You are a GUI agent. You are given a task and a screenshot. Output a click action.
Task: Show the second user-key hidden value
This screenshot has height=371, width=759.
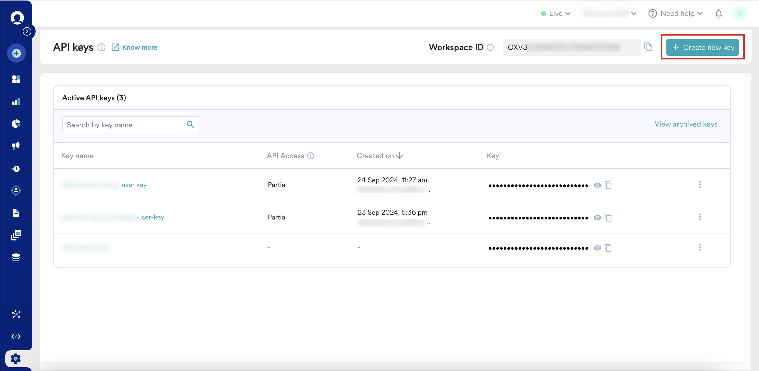click(597, 217)
